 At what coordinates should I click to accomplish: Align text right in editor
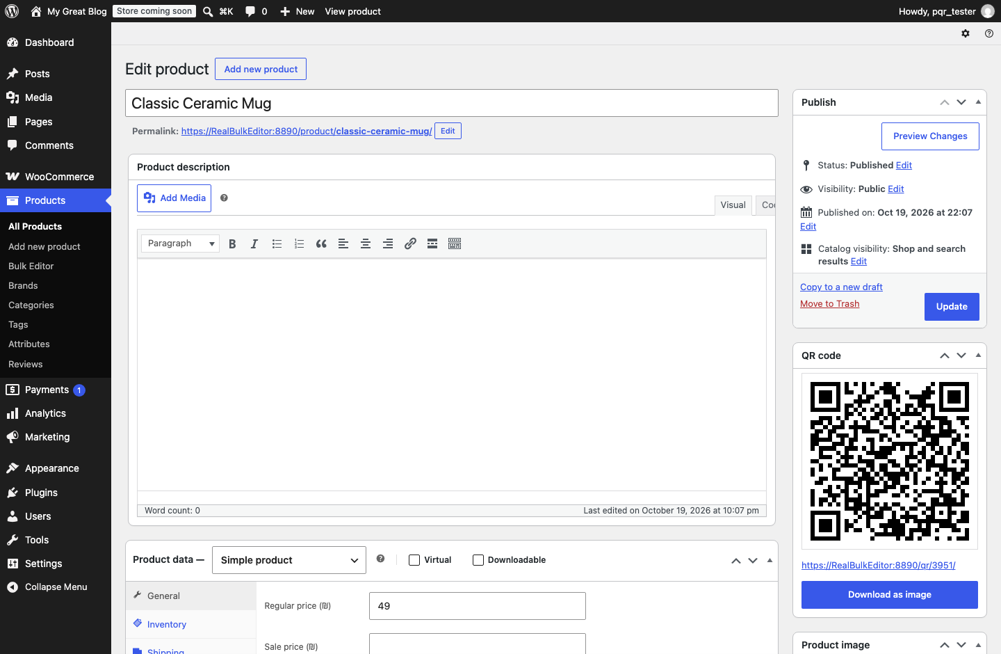point(388,244)
